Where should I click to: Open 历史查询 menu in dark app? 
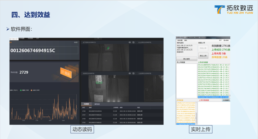pos(30,38)
